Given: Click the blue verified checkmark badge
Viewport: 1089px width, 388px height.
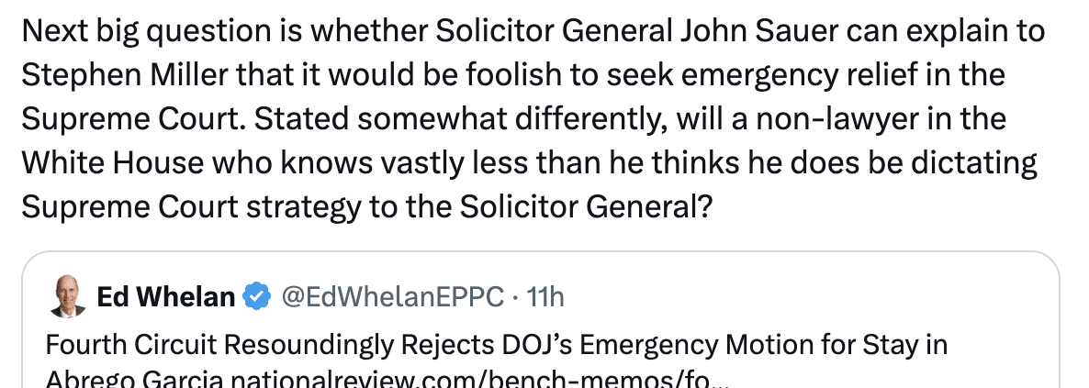Looking at the screenshot, I should click(x=256, y=296).
